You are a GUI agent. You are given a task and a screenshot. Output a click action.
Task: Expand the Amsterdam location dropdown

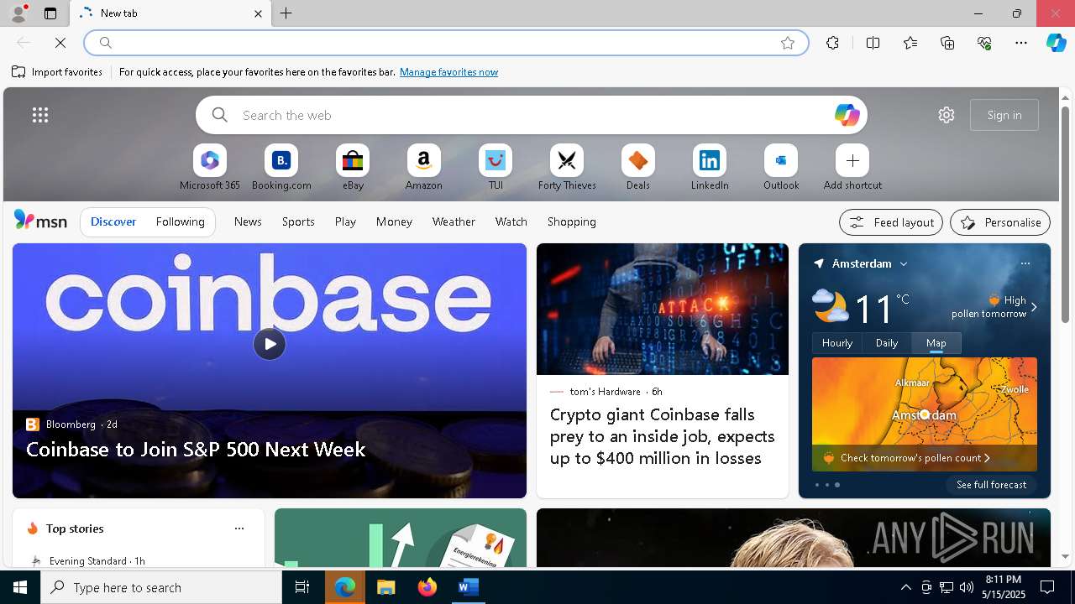coord(904,263)
